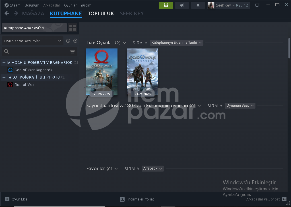Open Oyunlar ve Yazılımlar filter dropdown
Screen dimensions: 291x207
[33, 41]
